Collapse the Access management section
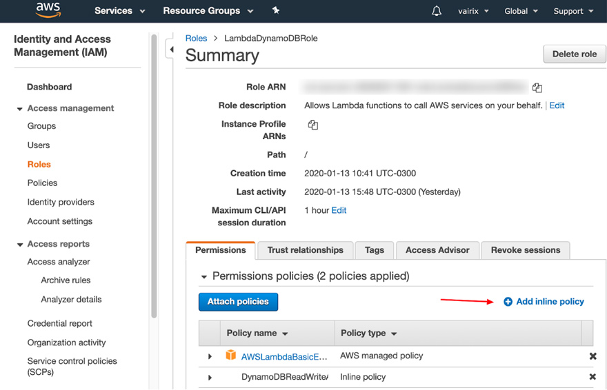 point(20,109)
